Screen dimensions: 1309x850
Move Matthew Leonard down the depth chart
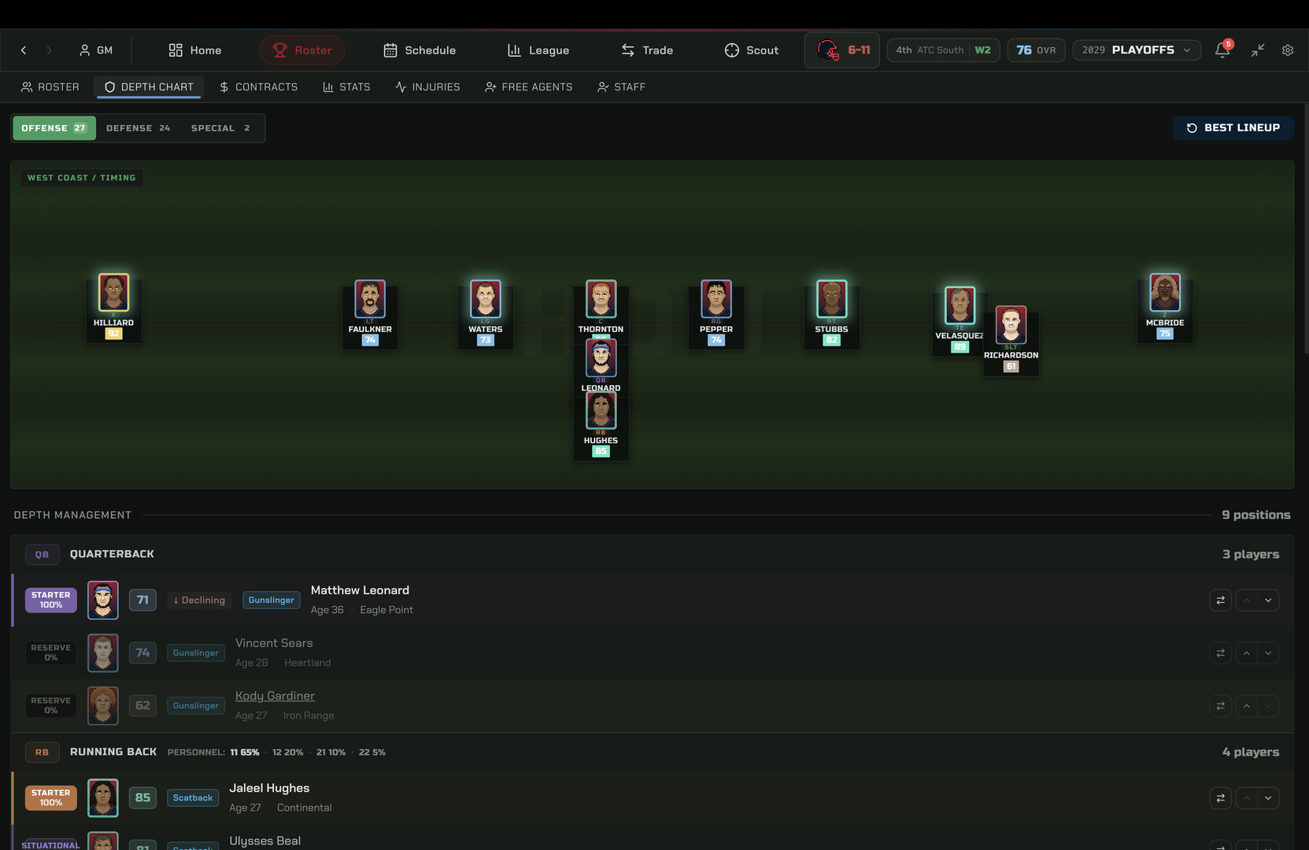pyautogui.click(x=1268, y=601)
